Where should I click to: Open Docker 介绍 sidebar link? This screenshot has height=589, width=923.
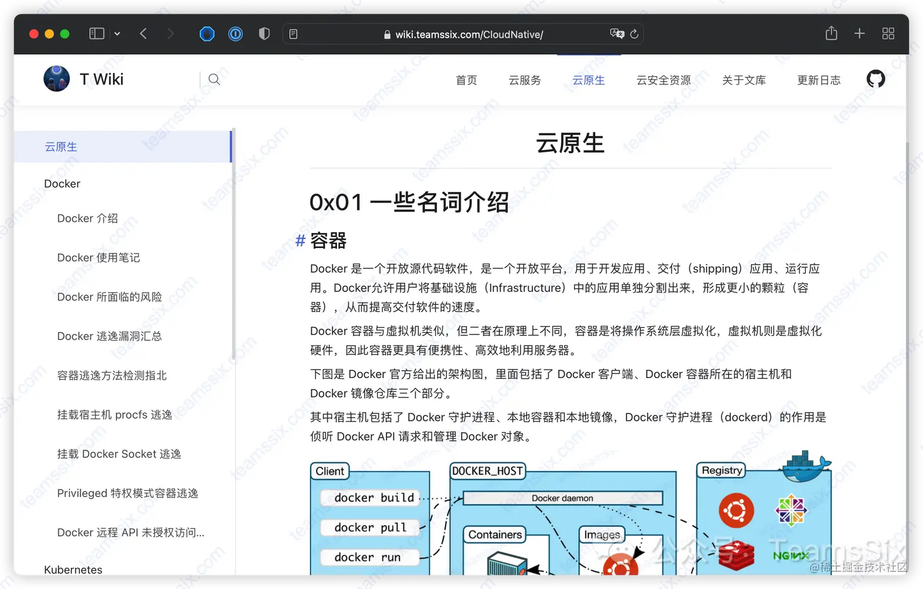click(87, 218)
